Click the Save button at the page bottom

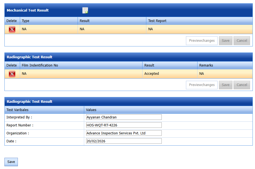point(11,162)
